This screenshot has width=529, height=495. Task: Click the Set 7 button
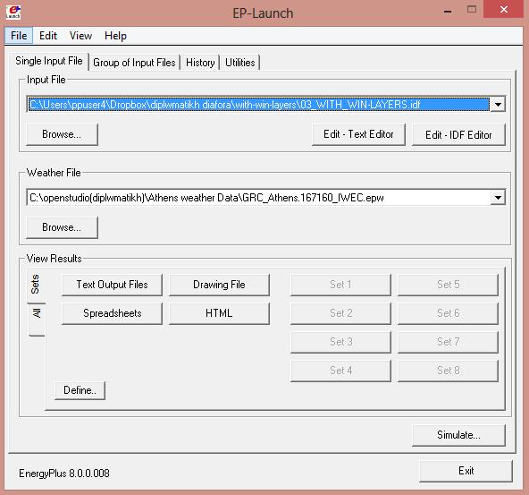pyautogui.click(x=448, y=342)
